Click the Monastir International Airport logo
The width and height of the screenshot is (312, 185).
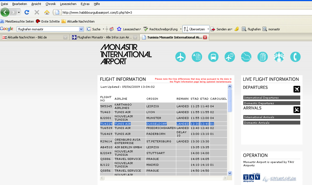point(126,54)
